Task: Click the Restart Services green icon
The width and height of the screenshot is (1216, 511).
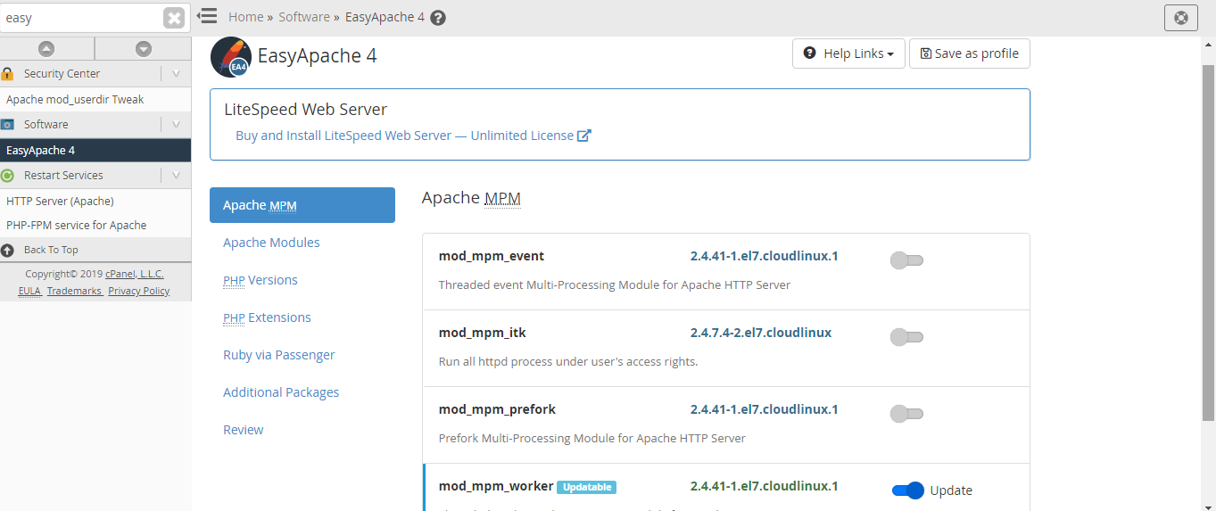Action: [8, 176]
